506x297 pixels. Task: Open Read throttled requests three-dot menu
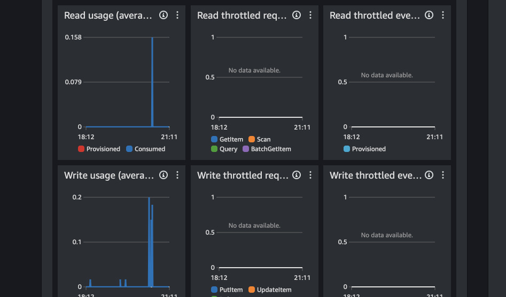(310, 15)
